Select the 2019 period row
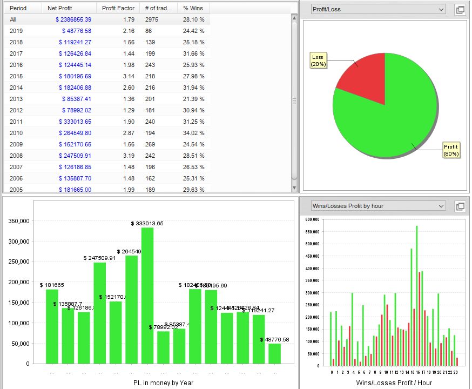The image size is (472, 389). [107, 31]
